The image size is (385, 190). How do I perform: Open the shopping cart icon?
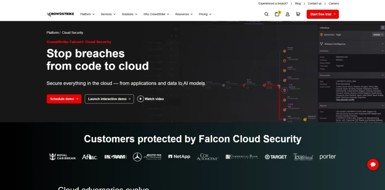298,14
